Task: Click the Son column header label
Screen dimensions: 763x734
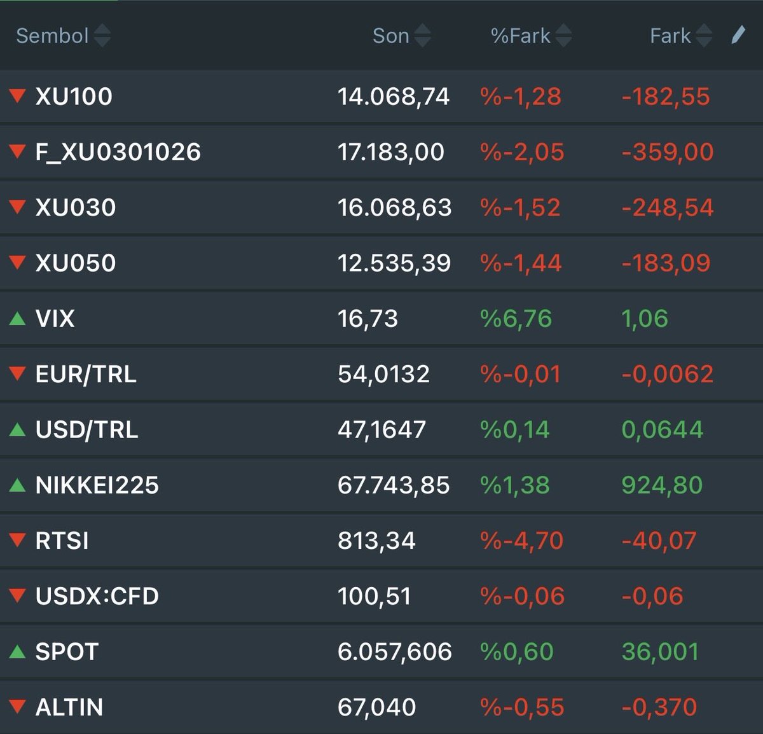Action: pos(391,36)
